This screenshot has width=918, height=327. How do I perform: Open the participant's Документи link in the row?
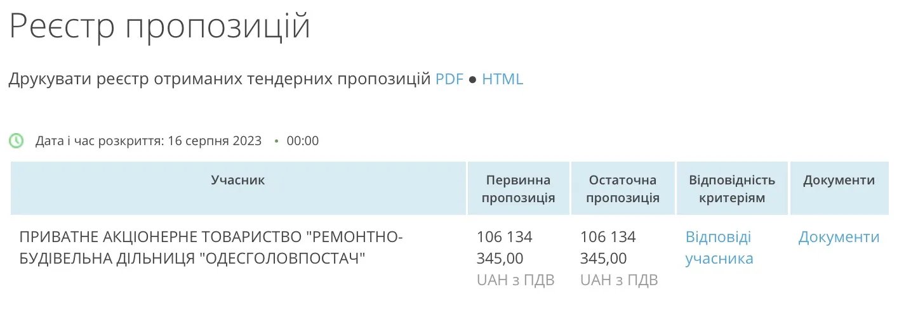(x=839, y=237)
